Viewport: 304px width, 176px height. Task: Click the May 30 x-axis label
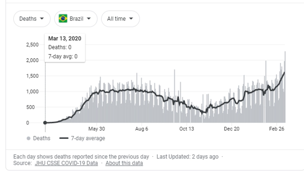coord(97,129)
